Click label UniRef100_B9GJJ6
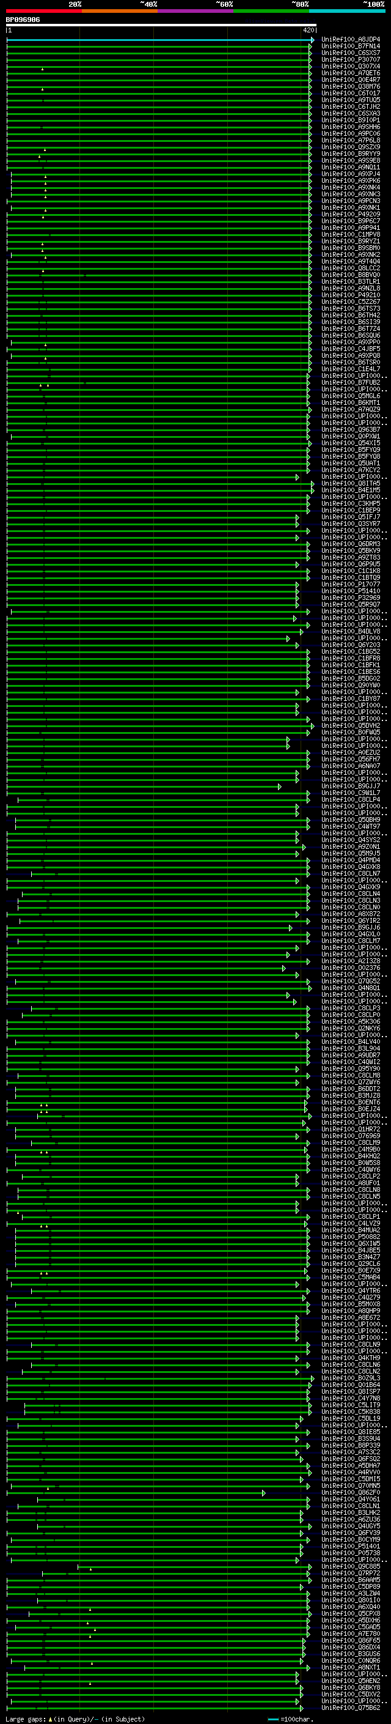The height and width of the screenshot is (1724, 391). point(351,927)
